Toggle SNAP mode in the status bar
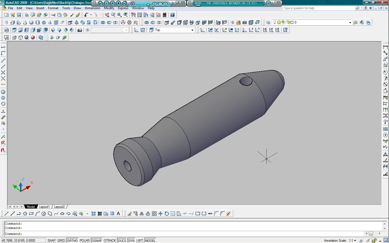Image resolution: width=389 pixels, height=243 pixels. pos(51,241)
